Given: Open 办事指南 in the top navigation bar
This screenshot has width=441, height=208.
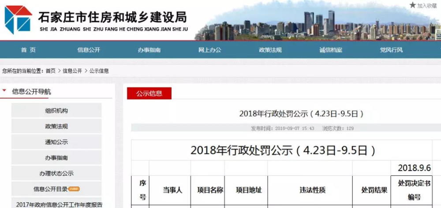Looking at the screenshot, I should [x=149, y=50].
